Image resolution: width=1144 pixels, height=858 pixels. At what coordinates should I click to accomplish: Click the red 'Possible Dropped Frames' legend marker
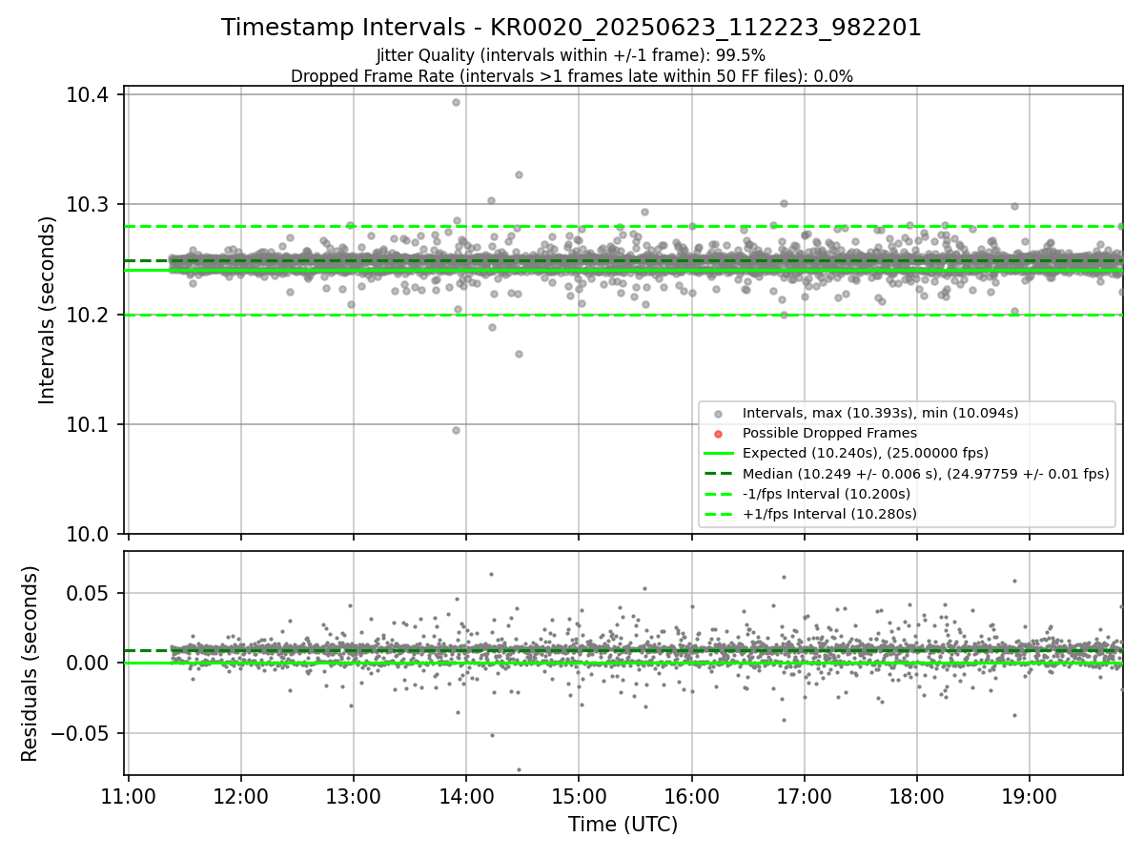719,434
